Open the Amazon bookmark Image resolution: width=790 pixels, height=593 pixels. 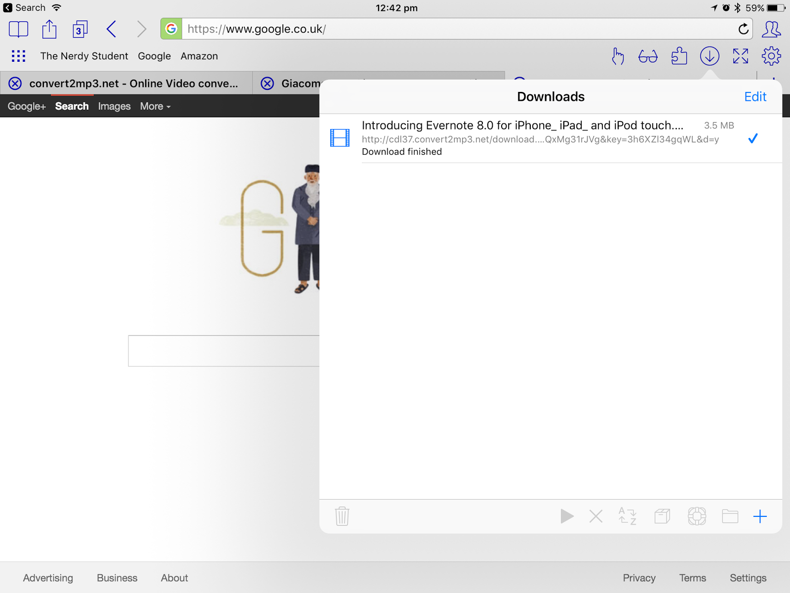pos(199,56)
